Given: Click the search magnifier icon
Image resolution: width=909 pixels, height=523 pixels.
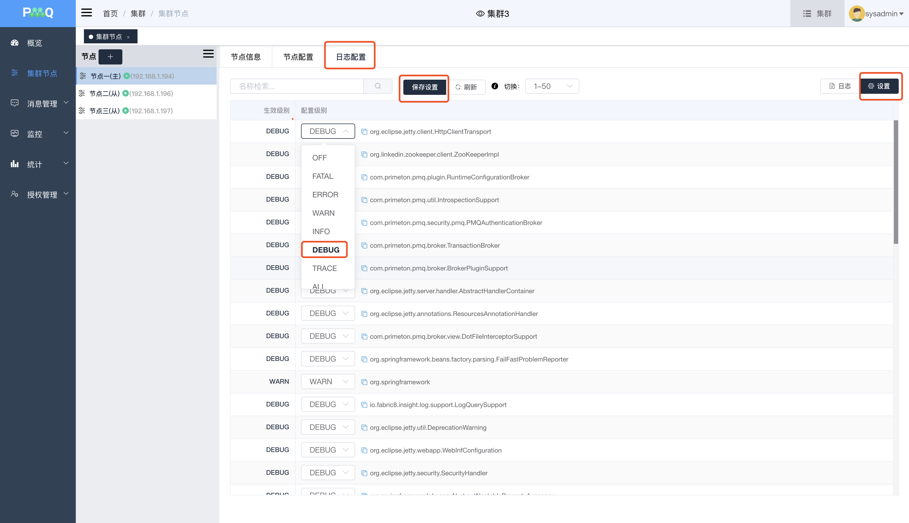Looking at the screenshot, I should tap(378, 86).
